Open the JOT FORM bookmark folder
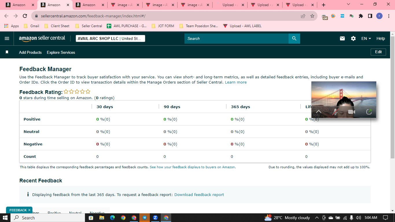 pos(163,26)
